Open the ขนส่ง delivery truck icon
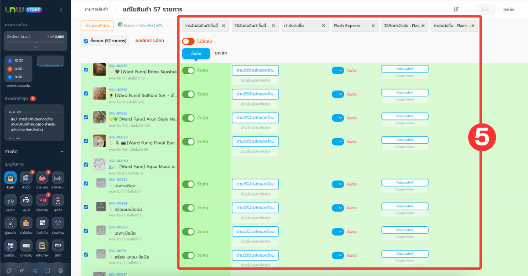This screenshot has height=276, width=528. click(x=11, y=201)
